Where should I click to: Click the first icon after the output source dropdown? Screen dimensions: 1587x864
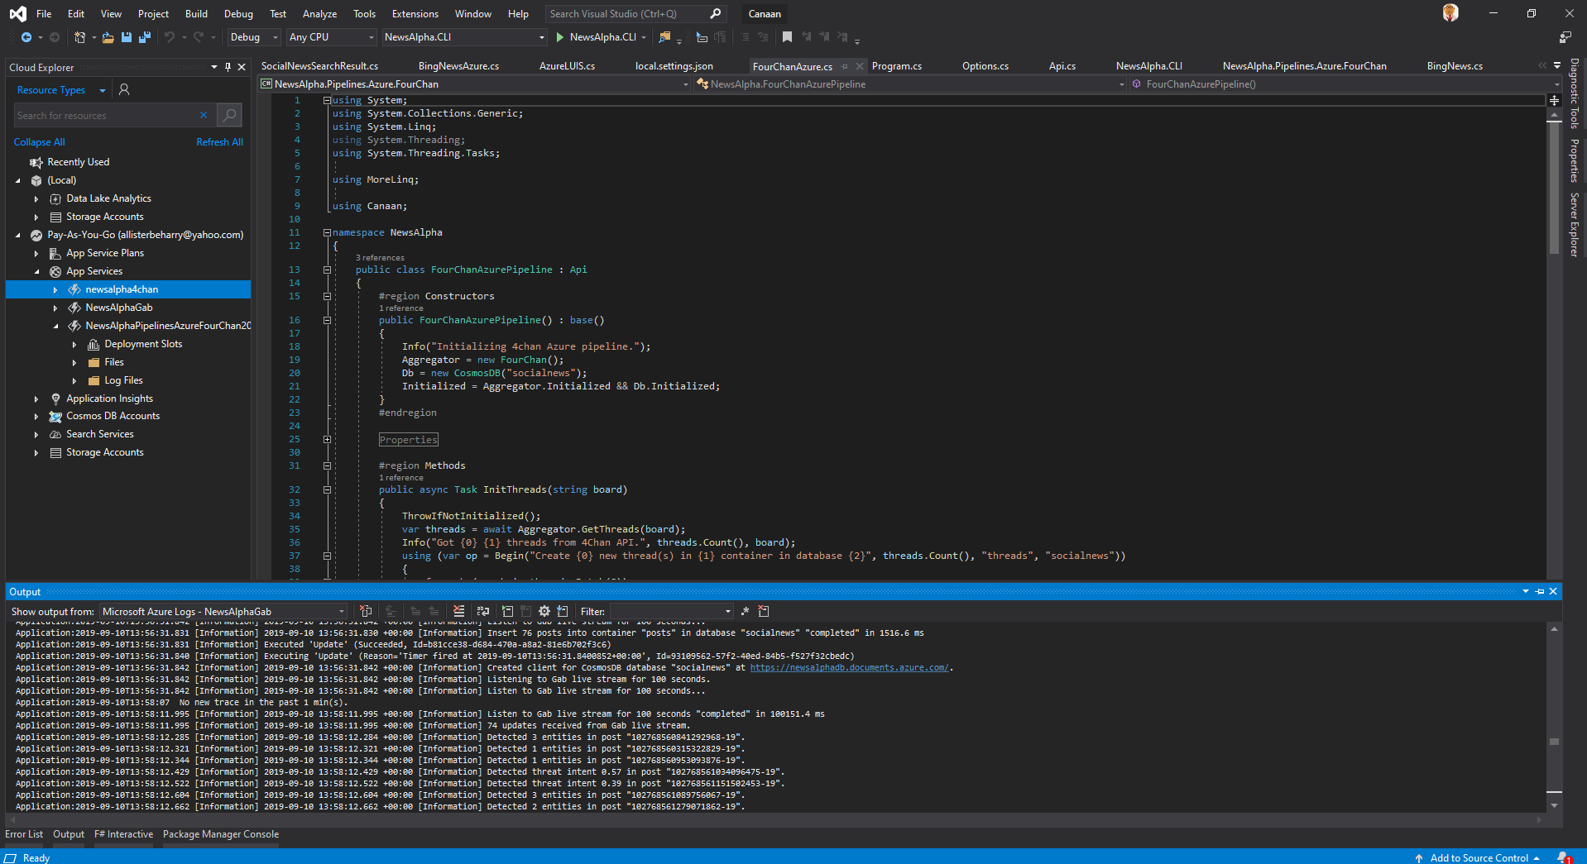pos(366,612)
